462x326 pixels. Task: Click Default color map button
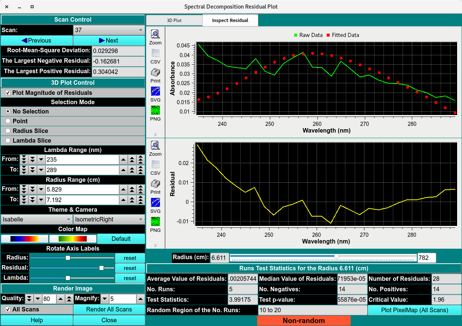click(121, 239)
